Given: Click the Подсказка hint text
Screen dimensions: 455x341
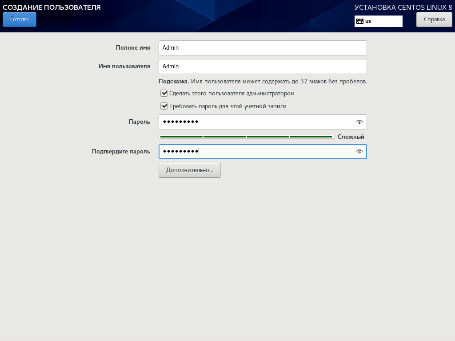Looking at the screenshot, I should click(263, 81).
